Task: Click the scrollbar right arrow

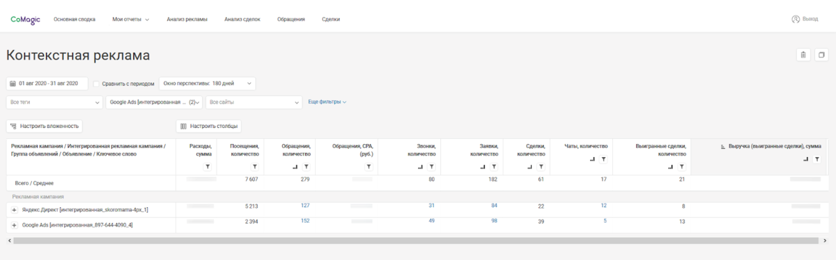Action: pyautogui.click(x=825, y=241)
